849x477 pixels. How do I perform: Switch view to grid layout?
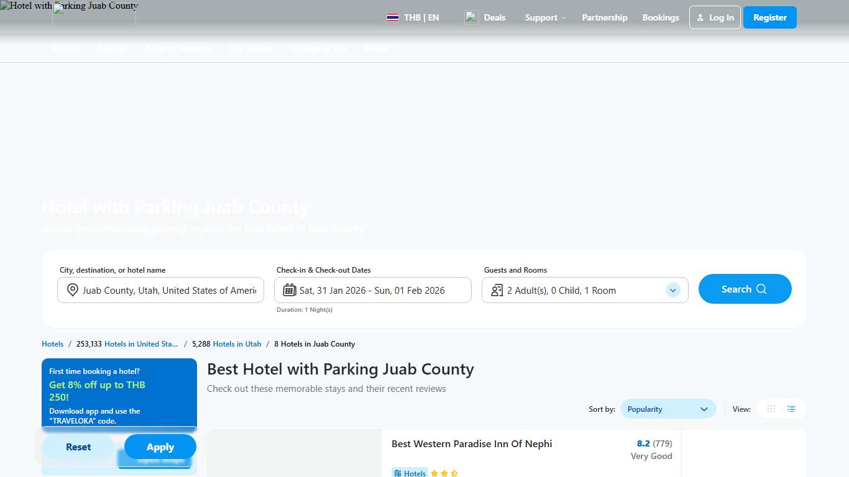[771, 409]
